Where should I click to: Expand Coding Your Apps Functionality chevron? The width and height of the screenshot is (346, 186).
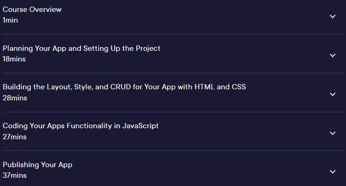pyautogui.click(x=332, y=133)
